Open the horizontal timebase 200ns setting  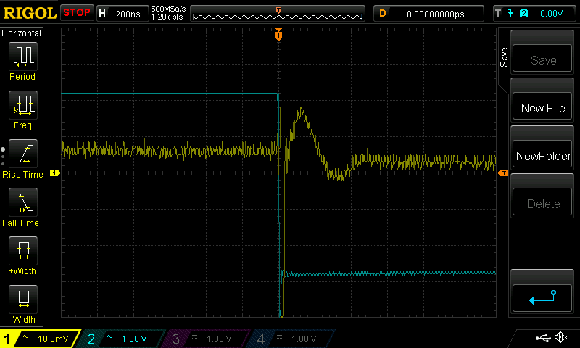click(123, 14)
